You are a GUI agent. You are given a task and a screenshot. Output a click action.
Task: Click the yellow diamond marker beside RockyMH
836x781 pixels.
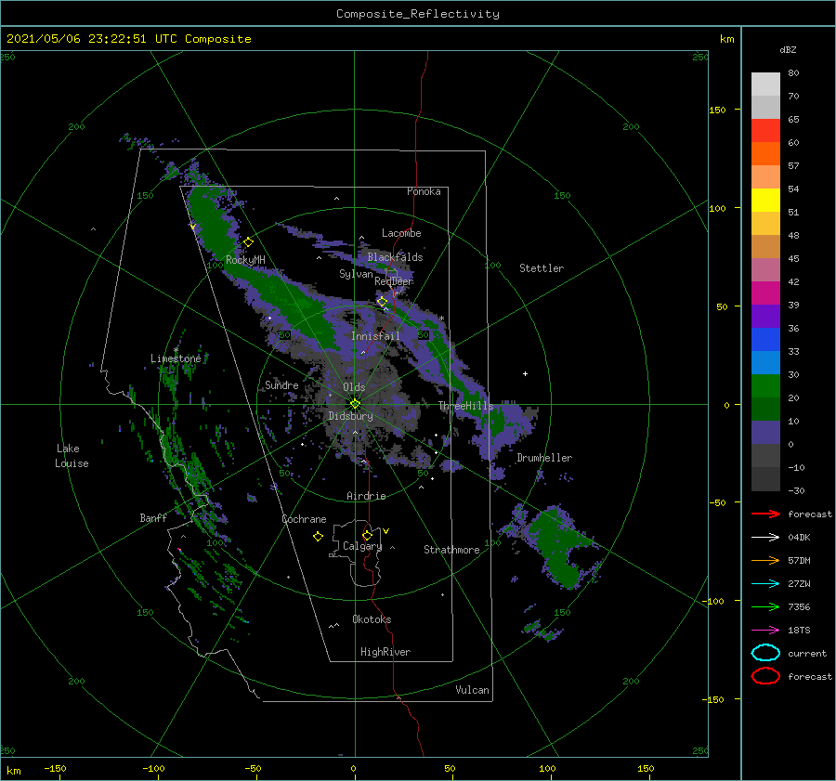click(x=248, y=242)
